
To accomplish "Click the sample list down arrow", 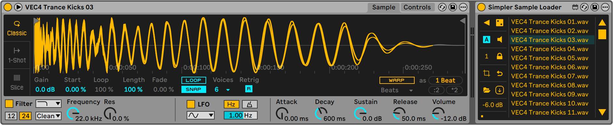I will pos(602,112).
